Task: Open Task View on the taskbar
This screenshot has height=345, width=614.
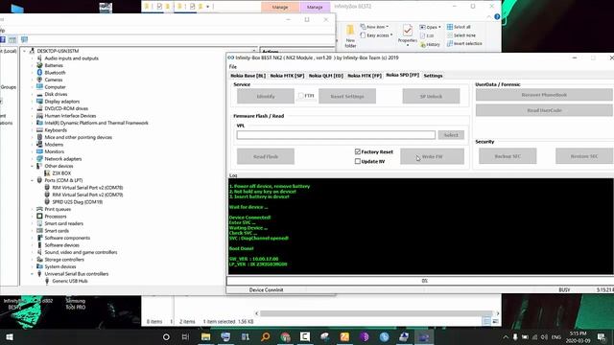Action: click(185, 336)
